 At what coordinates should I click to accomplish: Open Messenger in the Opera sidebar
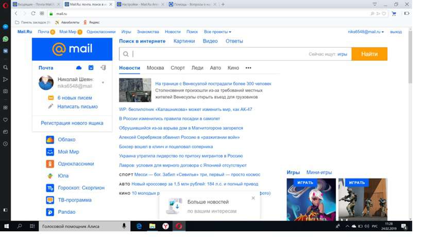6,26
